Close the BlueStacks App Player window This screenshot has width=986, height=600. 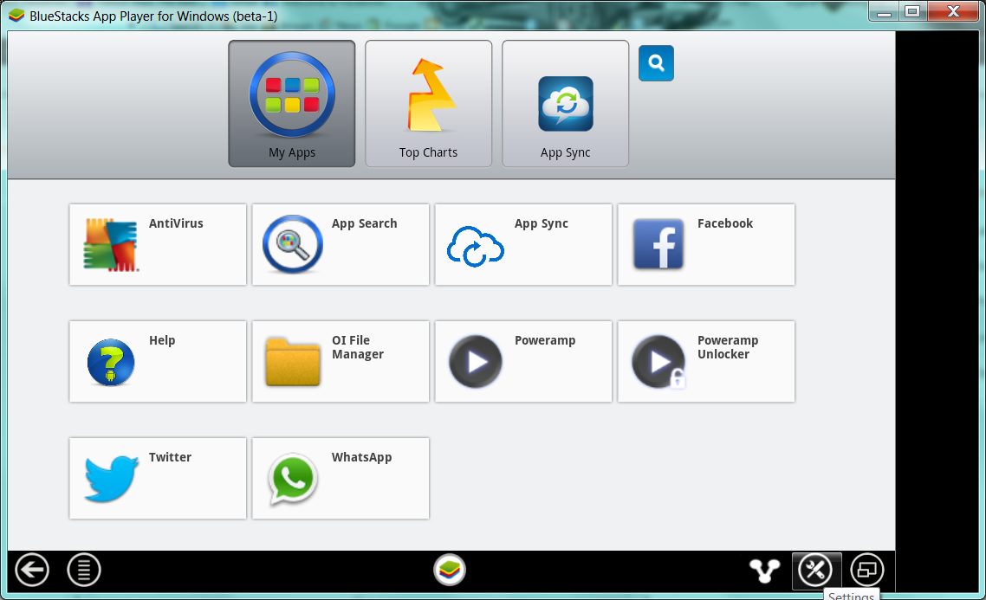pyautogui.click(x=953, y=11)
